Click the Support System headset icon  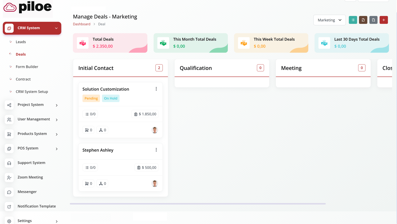9,163
